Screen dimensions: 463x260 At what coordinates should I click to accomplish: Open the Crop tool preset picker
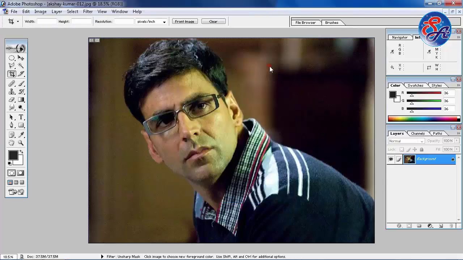18,22
